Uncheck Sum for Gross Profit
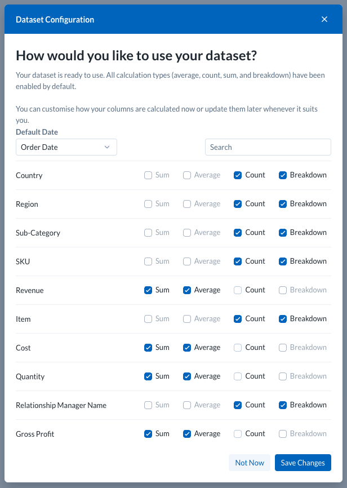 coord(148,433)
